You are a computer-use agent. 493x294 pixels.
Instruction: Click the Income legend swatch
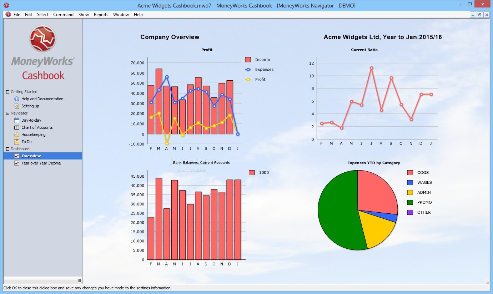(x=248, y=60)
